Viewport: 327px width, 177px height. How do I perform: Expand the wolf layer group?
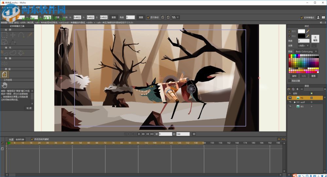pos(295,102)
